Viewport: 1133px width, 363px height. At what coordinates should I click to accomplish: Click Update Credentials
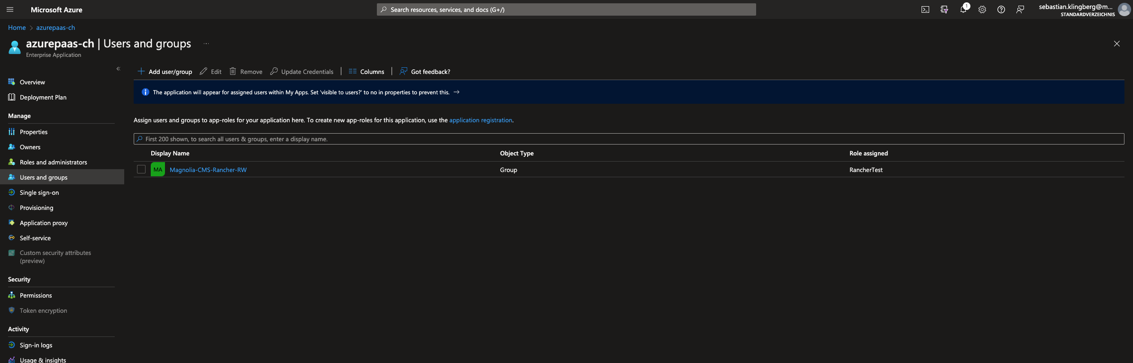[302, 72]
